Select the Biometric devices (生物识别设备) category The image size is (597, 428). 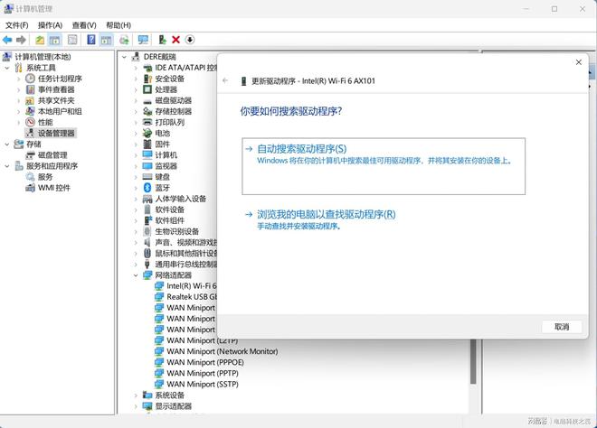(176, 231)
